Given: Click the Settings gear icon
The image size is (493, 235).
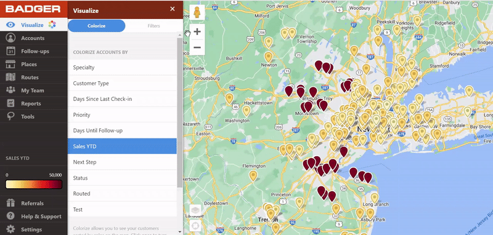Looking at the screenshot, I should pyautogui.click(x=10, y=229).
